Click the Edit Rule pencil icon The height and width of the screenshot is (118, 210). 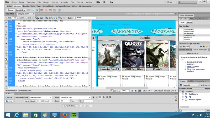[207, 47]
